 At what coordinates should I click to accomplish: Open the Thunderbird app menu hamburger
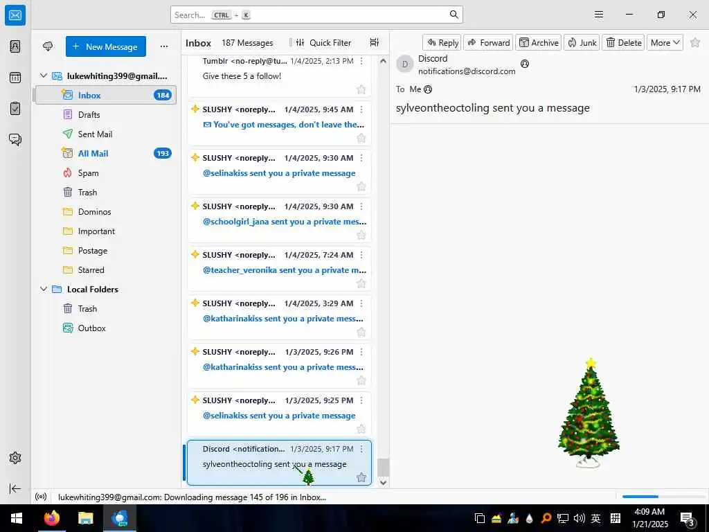tap(599, 15)
